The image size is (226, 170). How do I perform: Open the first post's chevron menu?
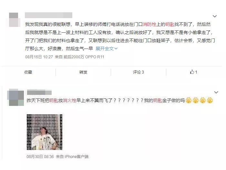(x=215, y=16)
